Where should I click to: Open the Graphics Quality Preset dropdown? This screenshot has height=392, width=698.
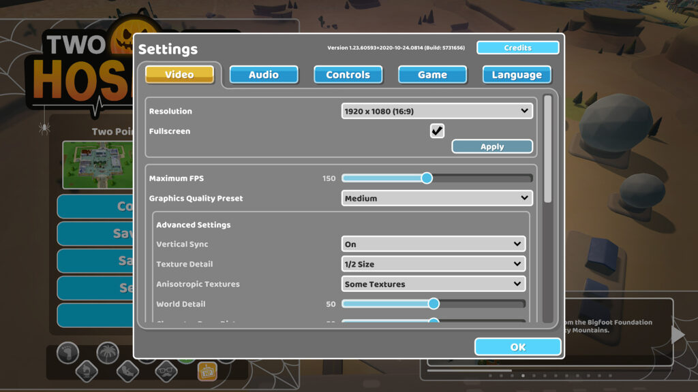coord(437,198)
